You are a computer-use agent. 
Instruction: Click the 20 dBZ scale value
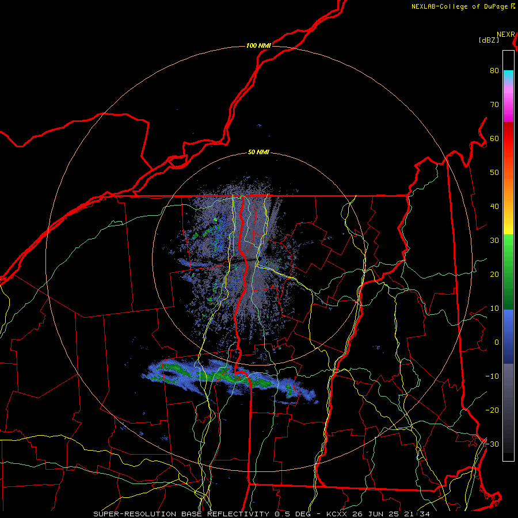tap(494, 275)
